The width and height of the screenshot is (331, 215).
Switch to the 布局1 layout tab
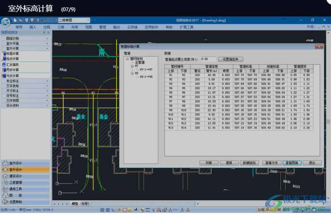[x=85, y=204]
